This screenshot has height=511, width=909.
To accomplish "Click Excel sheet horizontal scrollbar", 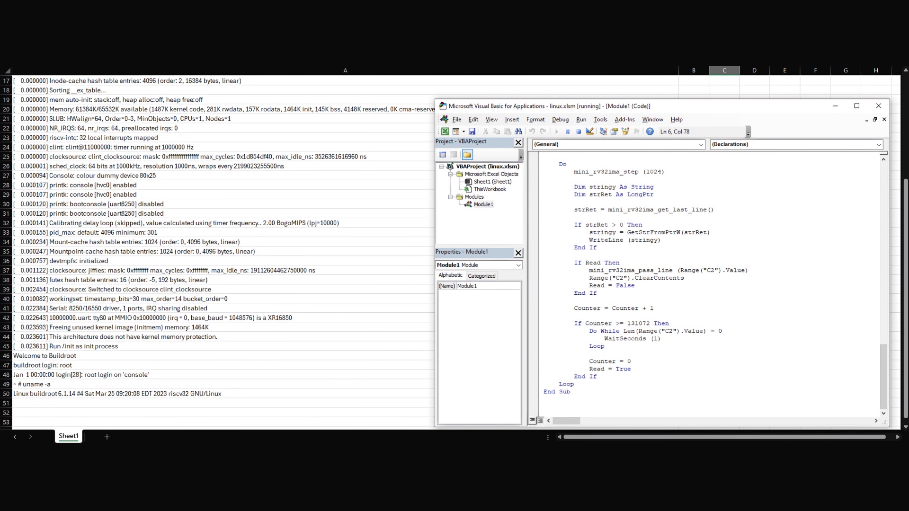I will 724,437.
